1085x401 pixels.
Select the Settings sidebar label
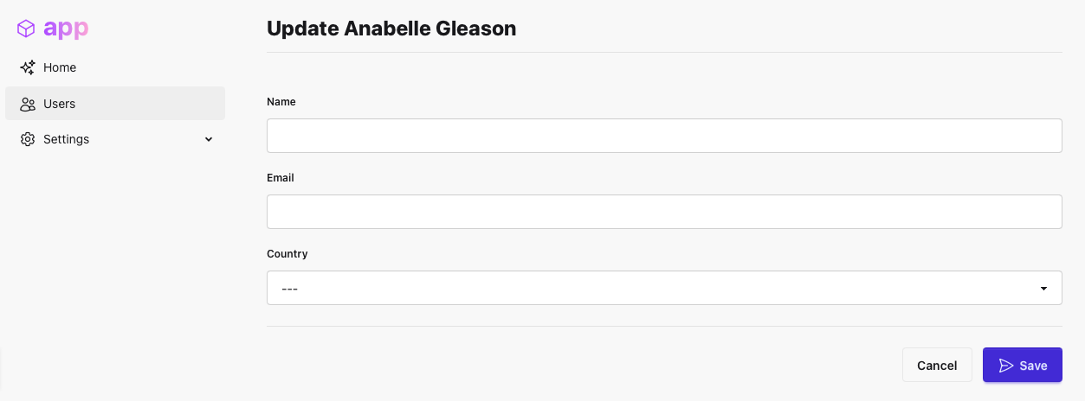pyautogui.click(x=67, y=139)
